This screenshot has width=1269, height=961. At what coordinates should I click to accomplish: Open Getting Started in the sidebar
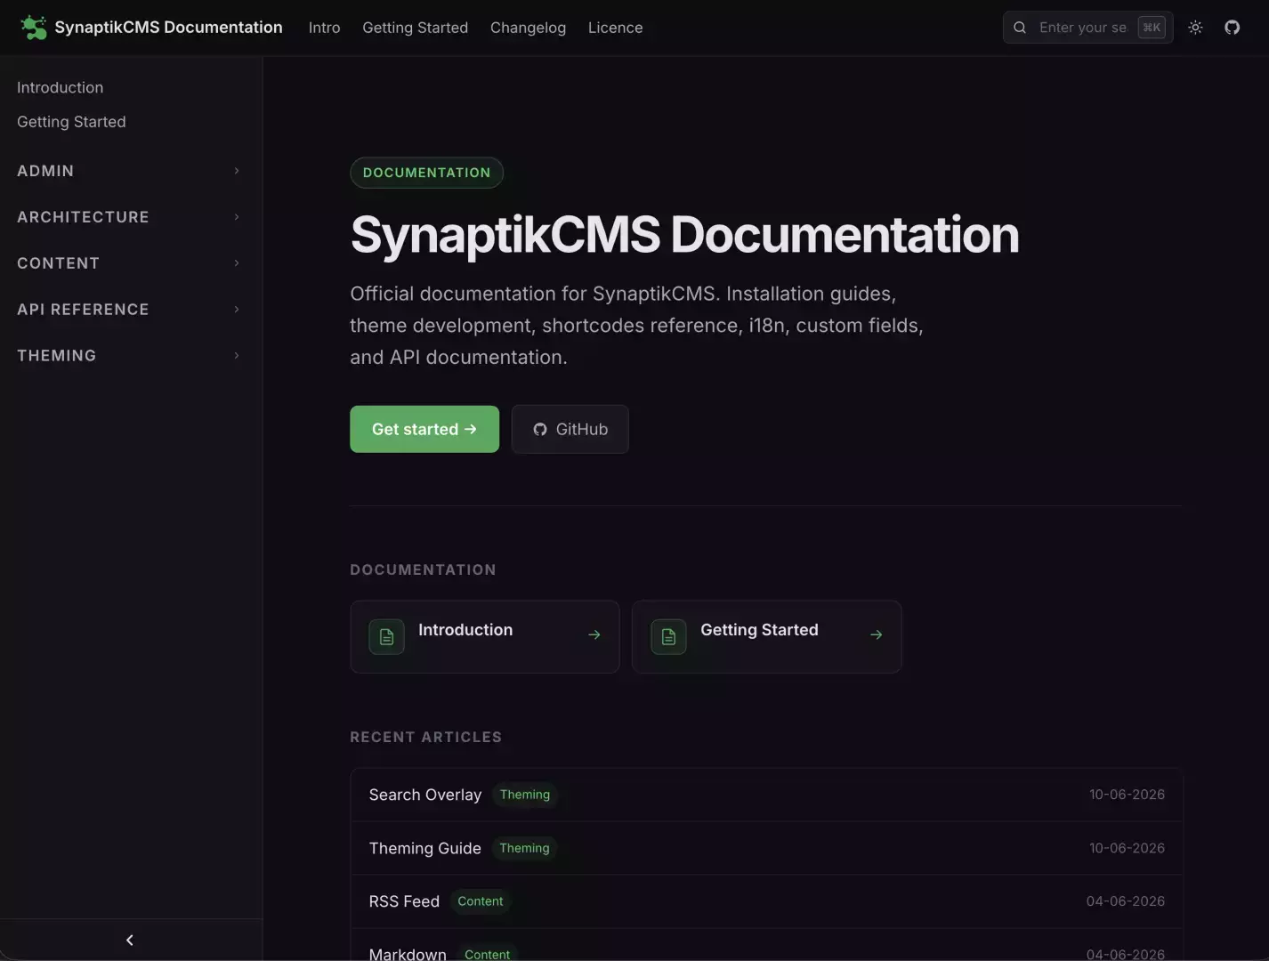[71, 122]
